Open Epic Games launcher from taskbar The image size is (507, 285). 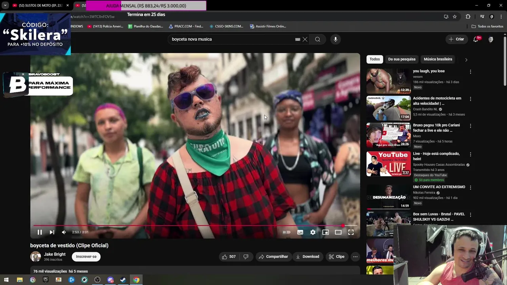point(46,280)
